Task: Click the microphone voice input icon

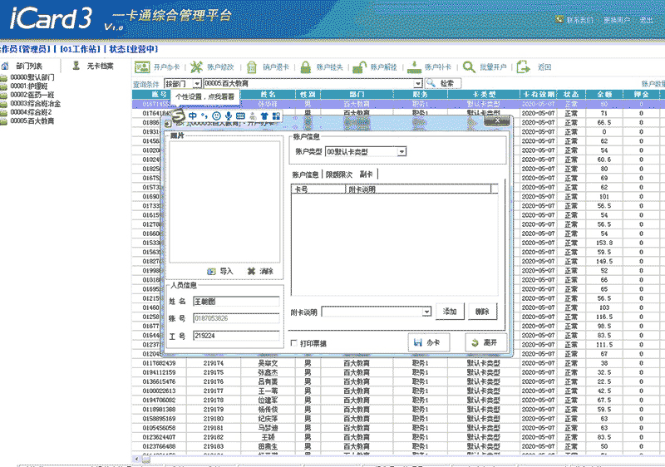Action: (x=229, y=116)
